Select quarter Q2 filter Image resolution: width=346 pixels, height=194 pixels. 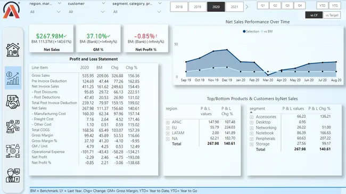coord(275,5)
